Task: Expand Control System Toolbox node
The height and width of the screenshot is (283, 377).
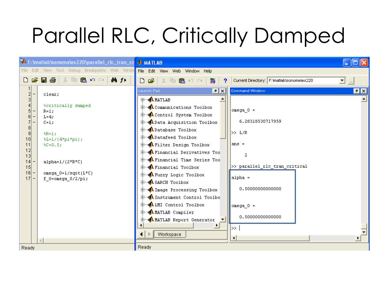Action: (142, 115)
